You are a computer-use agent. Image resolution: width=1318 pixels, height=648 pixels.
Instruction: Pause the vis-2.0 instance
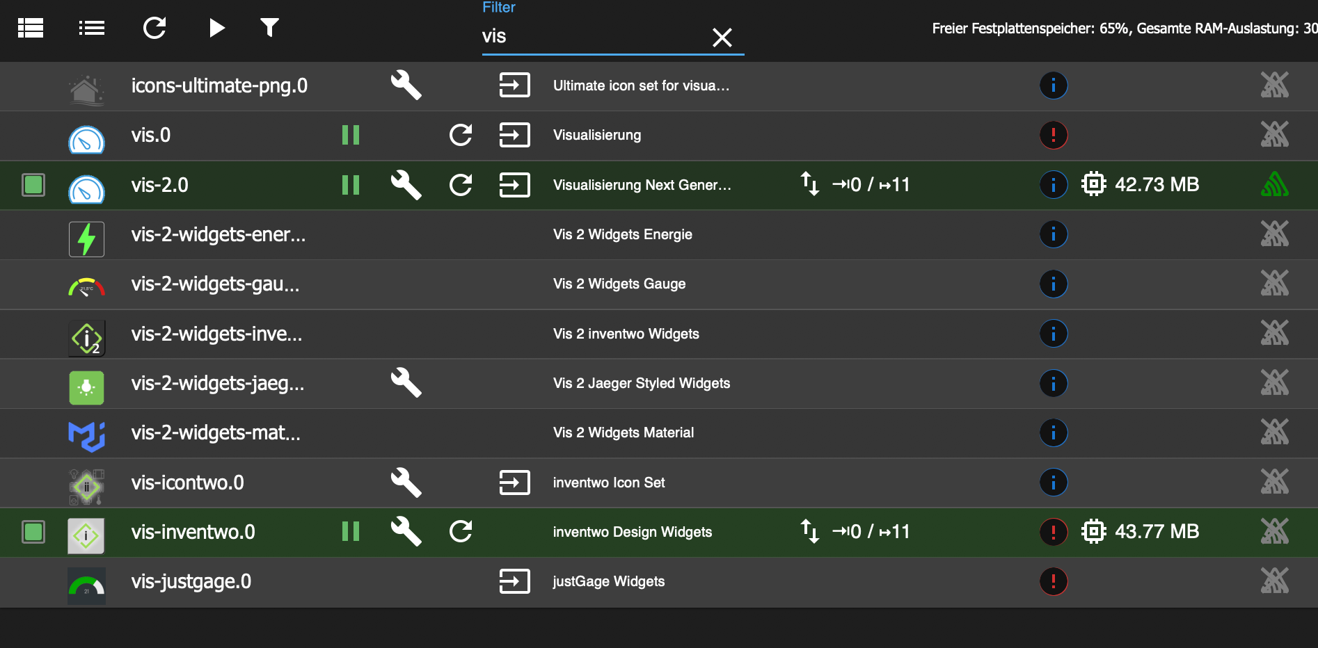coord(351,185)
